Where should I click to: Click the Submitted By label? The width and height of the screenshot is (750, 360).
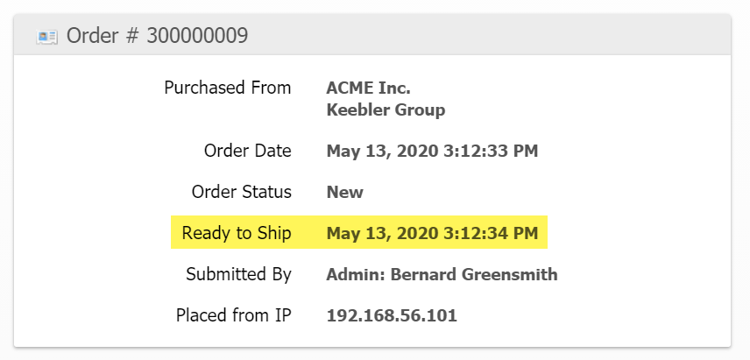pos(238,274)
